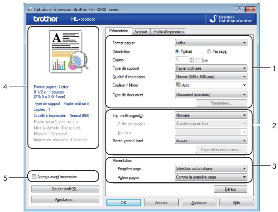Open the Imp. multi-pages dropdown
The image size is (278, 212).
[x=211, y=115]
